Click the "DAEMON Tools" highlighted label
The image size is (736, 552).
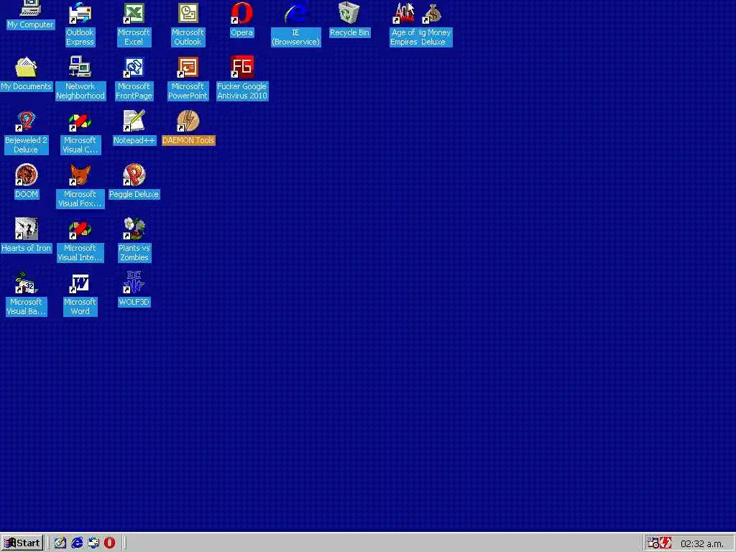pyautogui.click(x=188, y=140)
